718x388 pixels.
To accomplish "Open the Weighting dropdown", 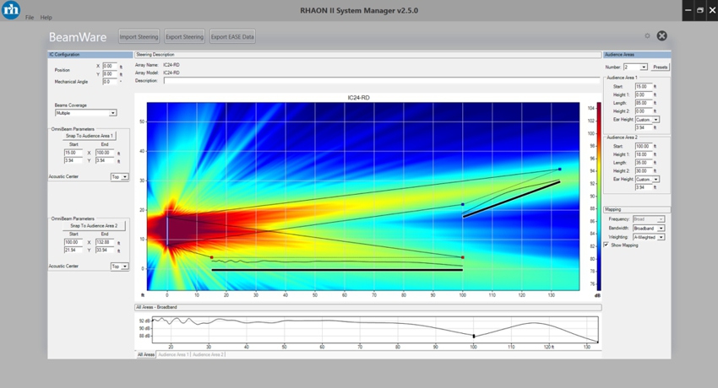I will point(649,237).
